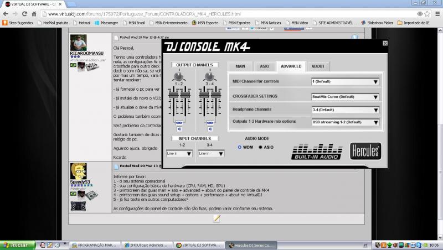Screen dimensions: 443x250
Task: Open MSN Brasil bookmark
Action: (x=134, y=23)
